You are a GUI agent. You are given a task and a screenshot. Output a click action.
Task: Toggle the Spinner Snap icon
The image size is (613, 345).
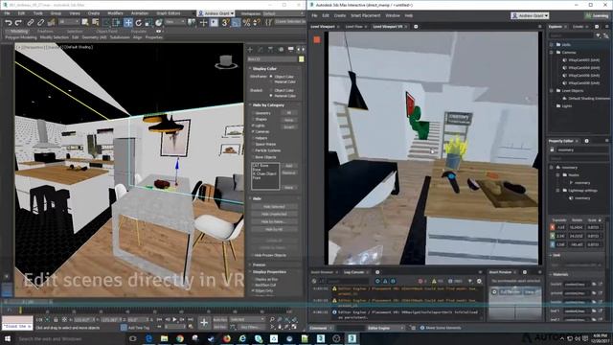pyautogui.click(x=257, y=23)
